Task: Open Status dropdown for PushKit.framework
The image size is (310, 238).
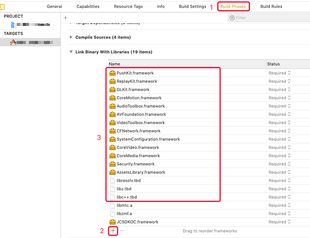Action: (x=280, y=73)
